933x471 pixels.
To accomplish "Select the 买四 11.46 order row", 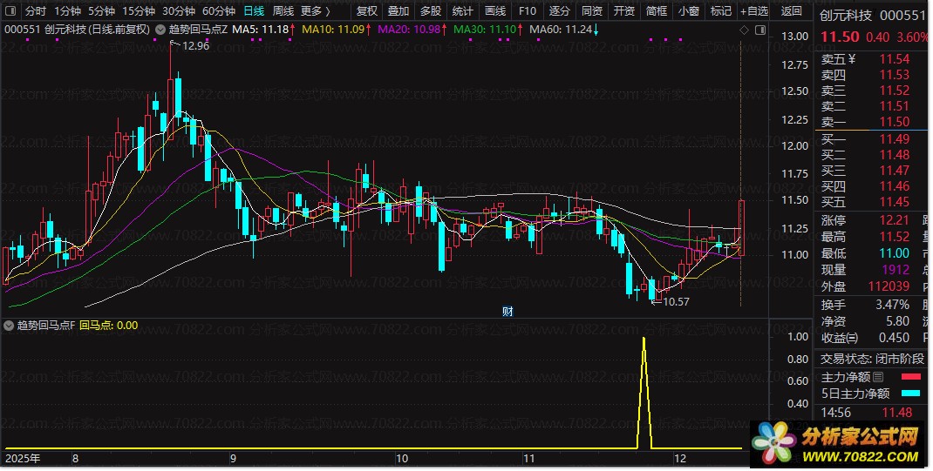I will pos(871,186).
